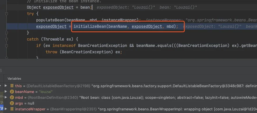Click the beanName parameter icon
Screen dimensions: 257x113
click(x=12, y=92)
